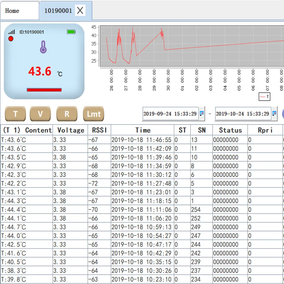Image resolution: width=284 pixels, height=284 pixels.
Task: Open the start date calendar picker
Action: tap(202, 114)
